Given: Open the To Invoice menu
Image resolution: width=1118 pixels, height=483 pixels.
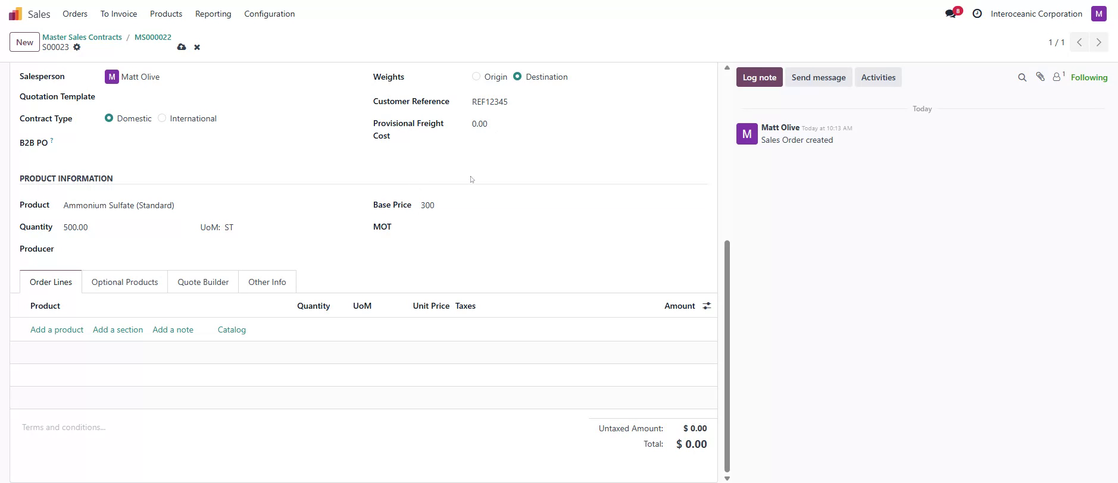Looking at the screenshot, I should click(x=118, y=14).
